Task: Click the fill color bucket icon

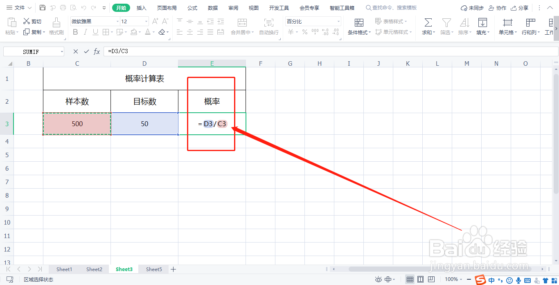Action: coord(134,32)
